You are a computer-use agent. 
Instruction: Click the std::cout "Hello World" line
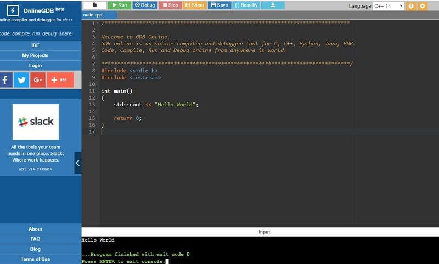coord(156,105)
